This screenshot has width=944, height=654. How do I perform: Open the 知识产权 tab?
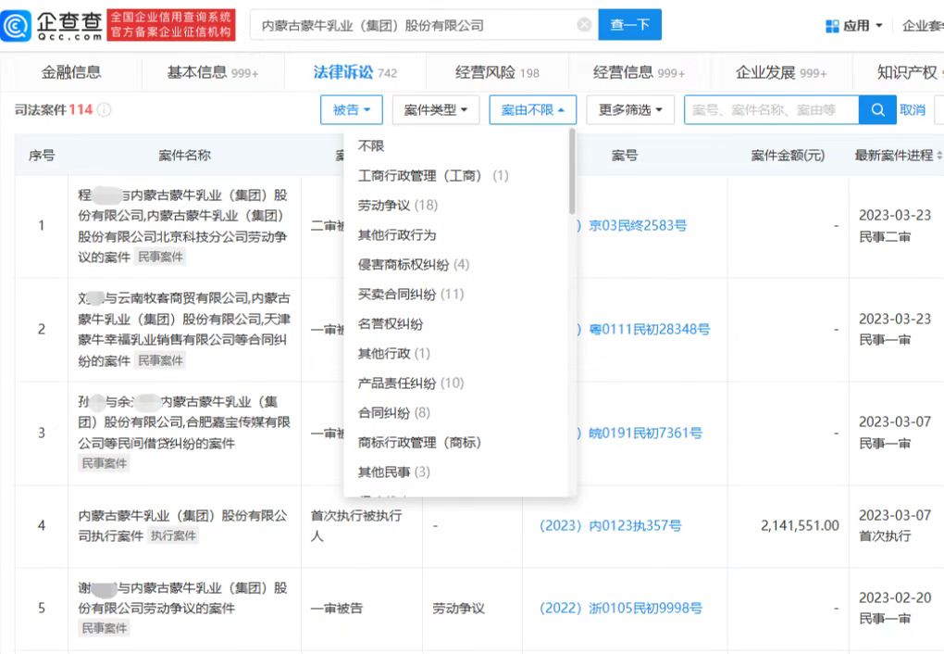coord(907,72)
